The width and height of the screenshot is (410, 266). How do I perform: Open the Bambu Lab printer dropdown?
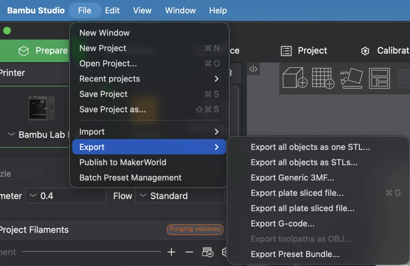coord(39,135)
